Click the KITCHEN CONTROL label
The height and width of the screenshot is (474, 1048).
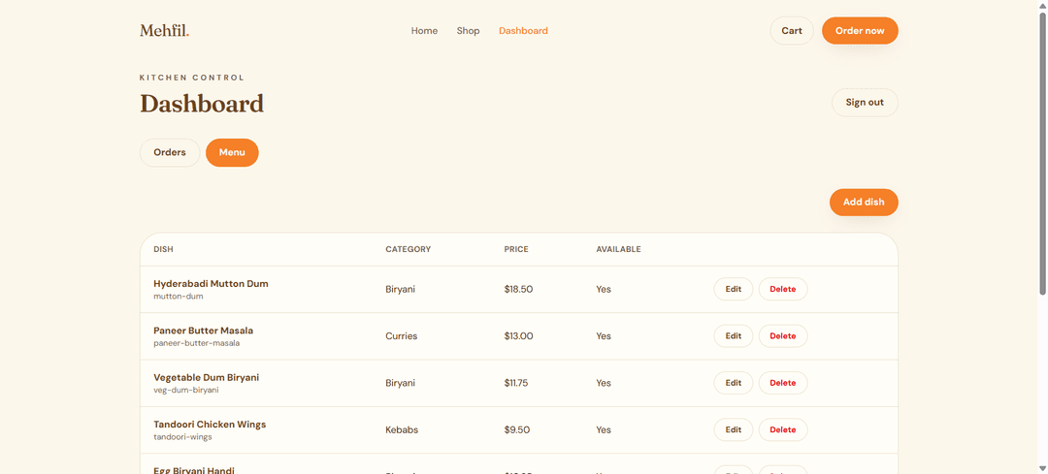pos(192,78)
